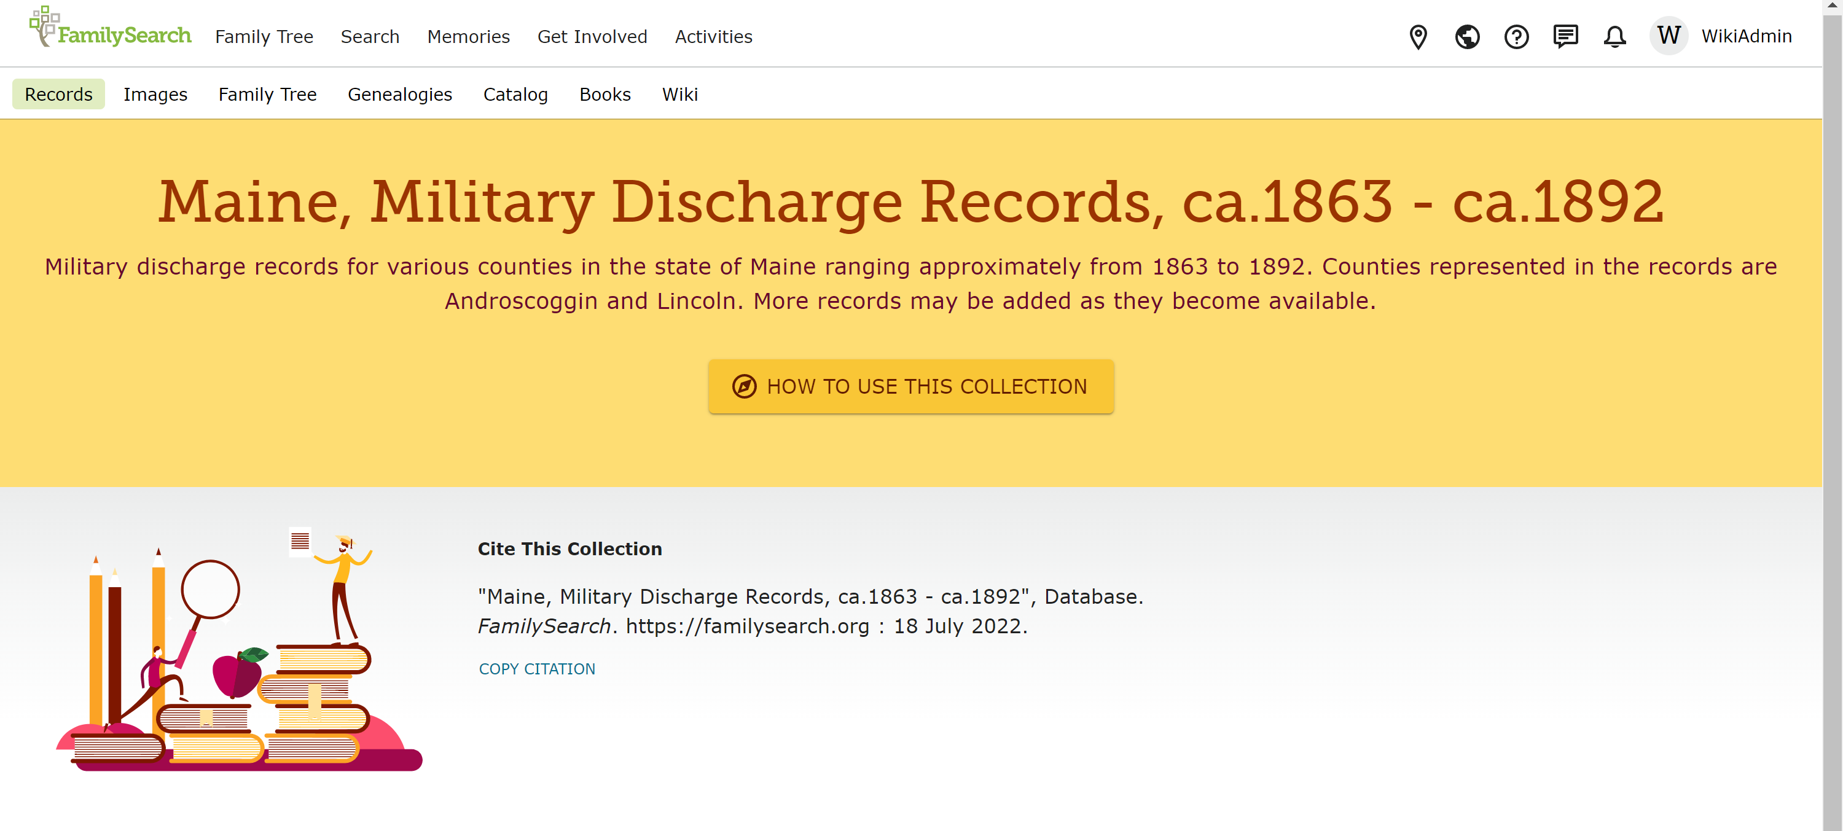Click How To Use This Collection button

tap(911, 386)
